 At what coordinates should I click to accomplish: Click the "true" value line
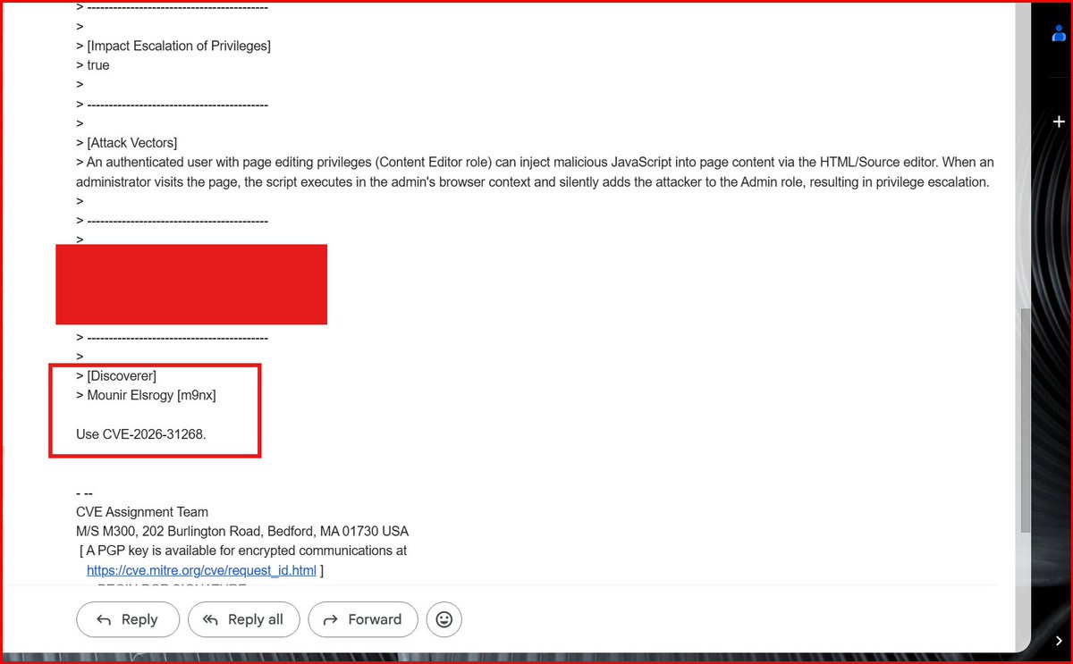coord(93,65)
